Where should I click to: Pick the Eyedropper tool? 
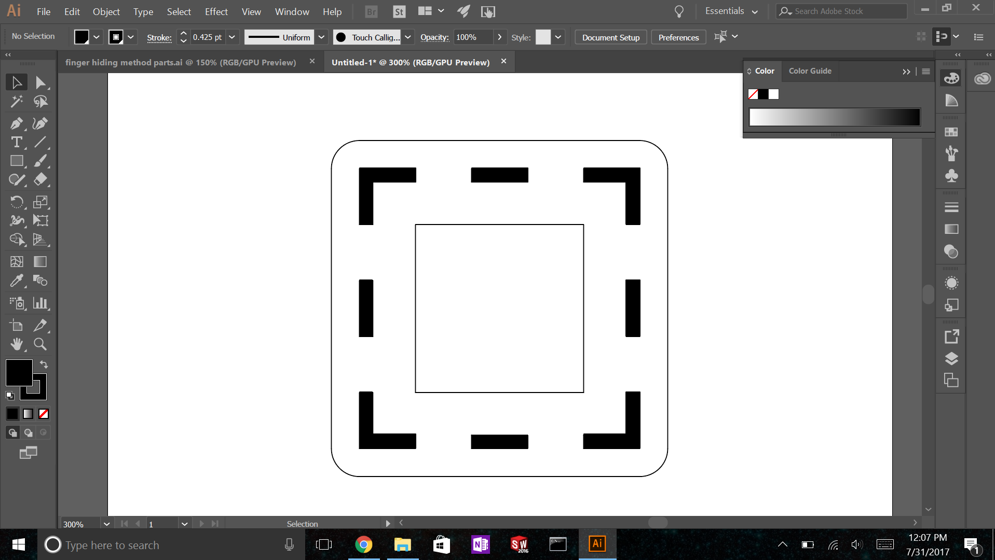click(17, 281)
